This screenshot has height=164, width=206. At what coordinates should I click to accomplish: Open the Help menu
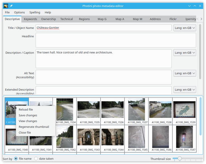[x=48, y=12]
